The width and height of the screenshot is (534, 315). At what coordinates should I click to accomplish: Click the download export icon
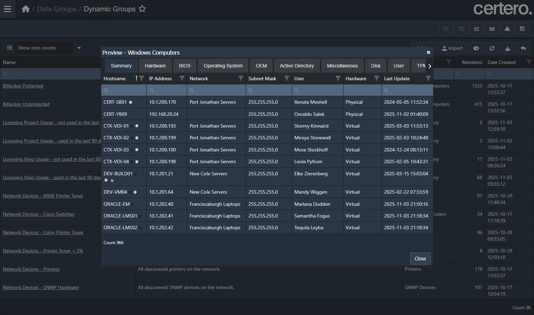pos(507,48)
